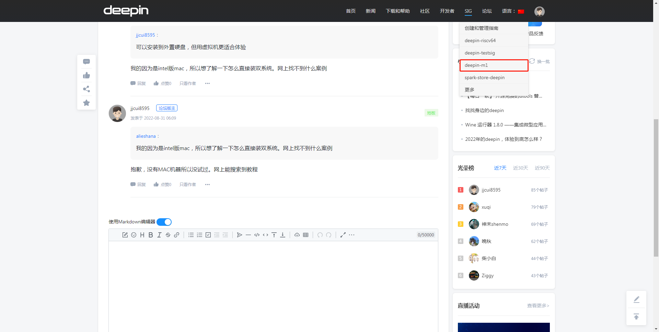Upload a file using cloud upload icon
The width and height of the screenshot is (659, 332).
coord(297,235)
